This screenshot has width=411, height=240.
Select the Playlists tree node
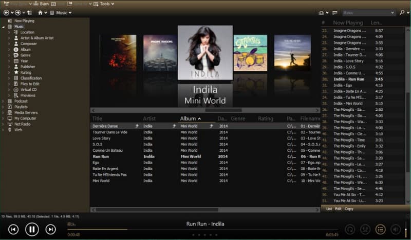click(x=21, y=107)
